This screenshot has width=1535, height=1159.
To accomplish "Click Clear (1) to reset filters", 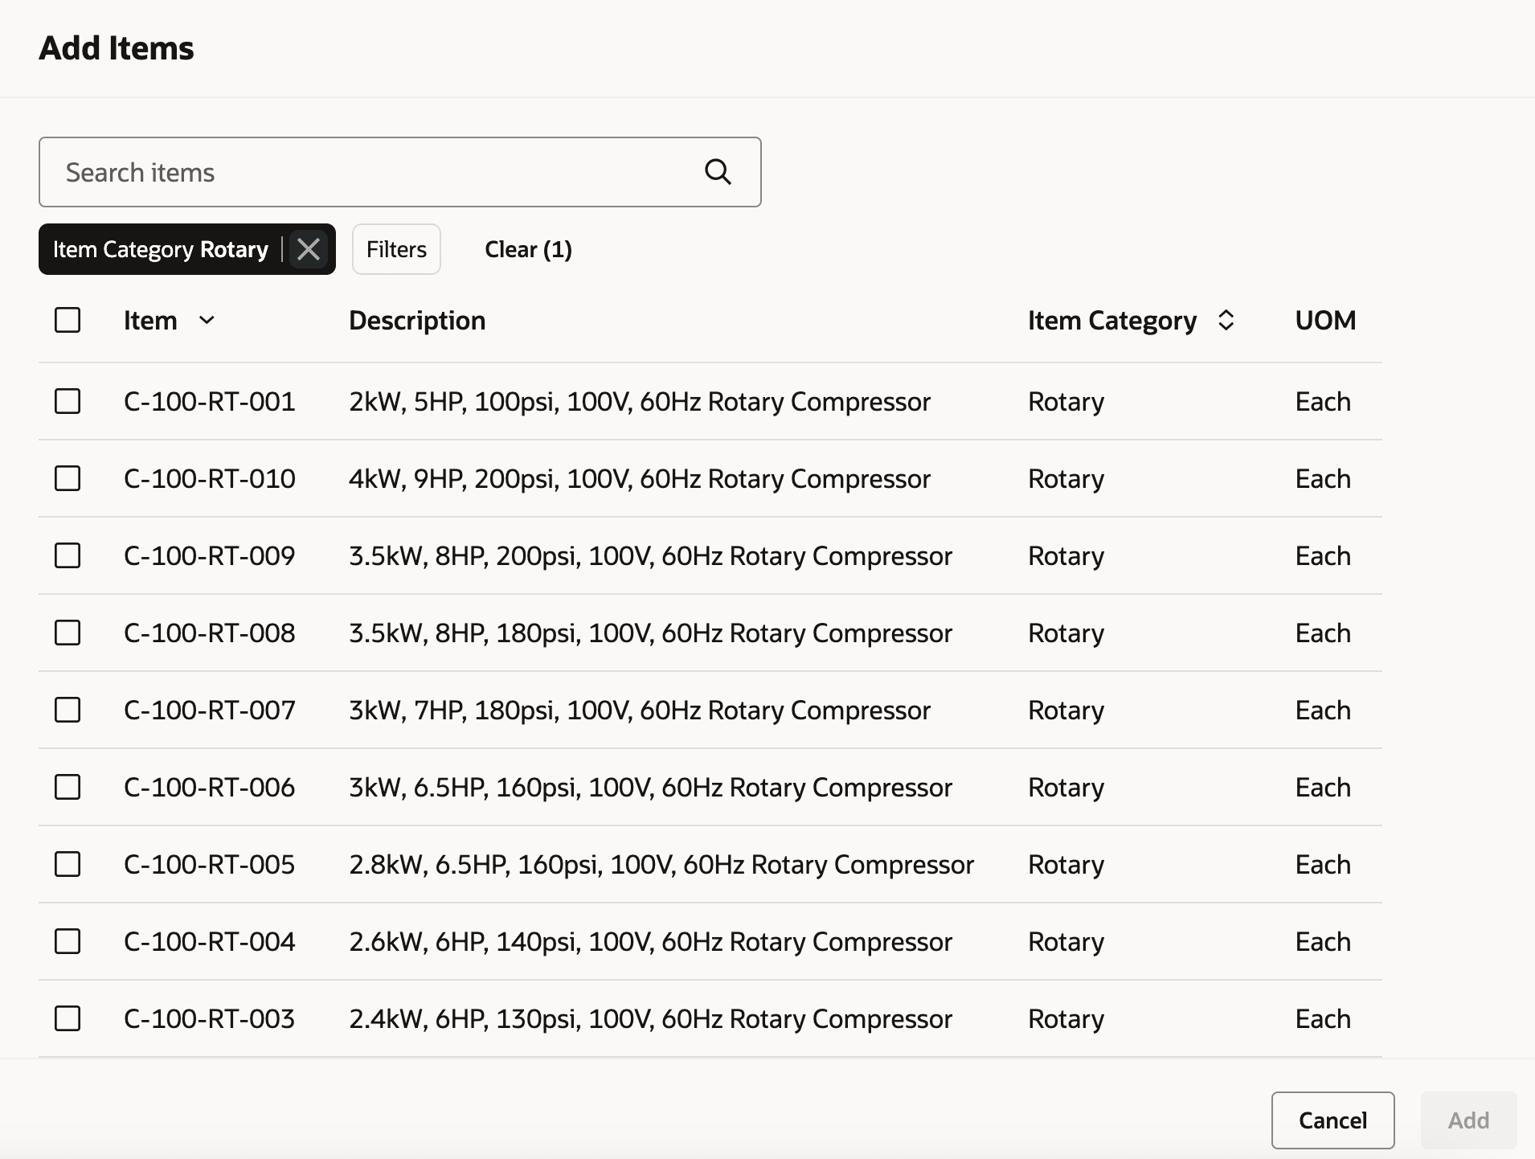I will point(528,249).
